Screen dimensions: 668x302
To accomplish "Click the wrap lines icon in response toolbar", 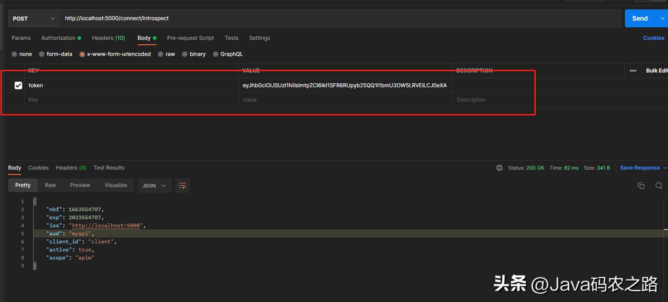I will coord(182,186).
